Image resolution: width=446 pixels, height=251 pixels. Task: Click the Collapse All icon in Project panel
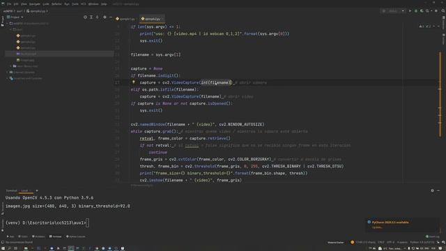(x=98, y=17)
